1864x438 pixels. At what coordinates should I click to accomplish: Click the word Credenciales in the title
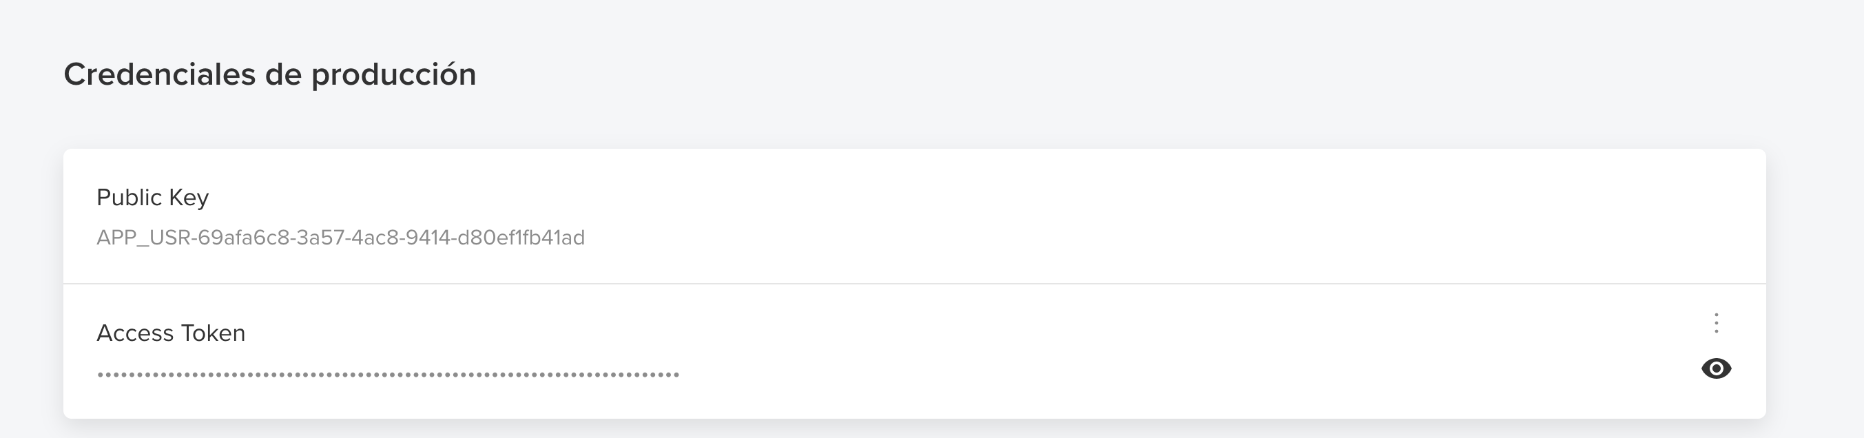point(160,74)
